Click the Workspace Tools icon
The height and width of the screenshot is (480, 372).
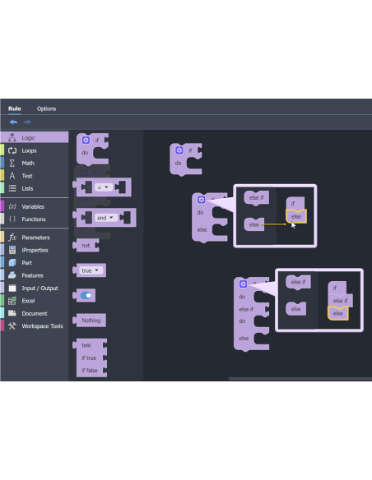coord(12,326)
